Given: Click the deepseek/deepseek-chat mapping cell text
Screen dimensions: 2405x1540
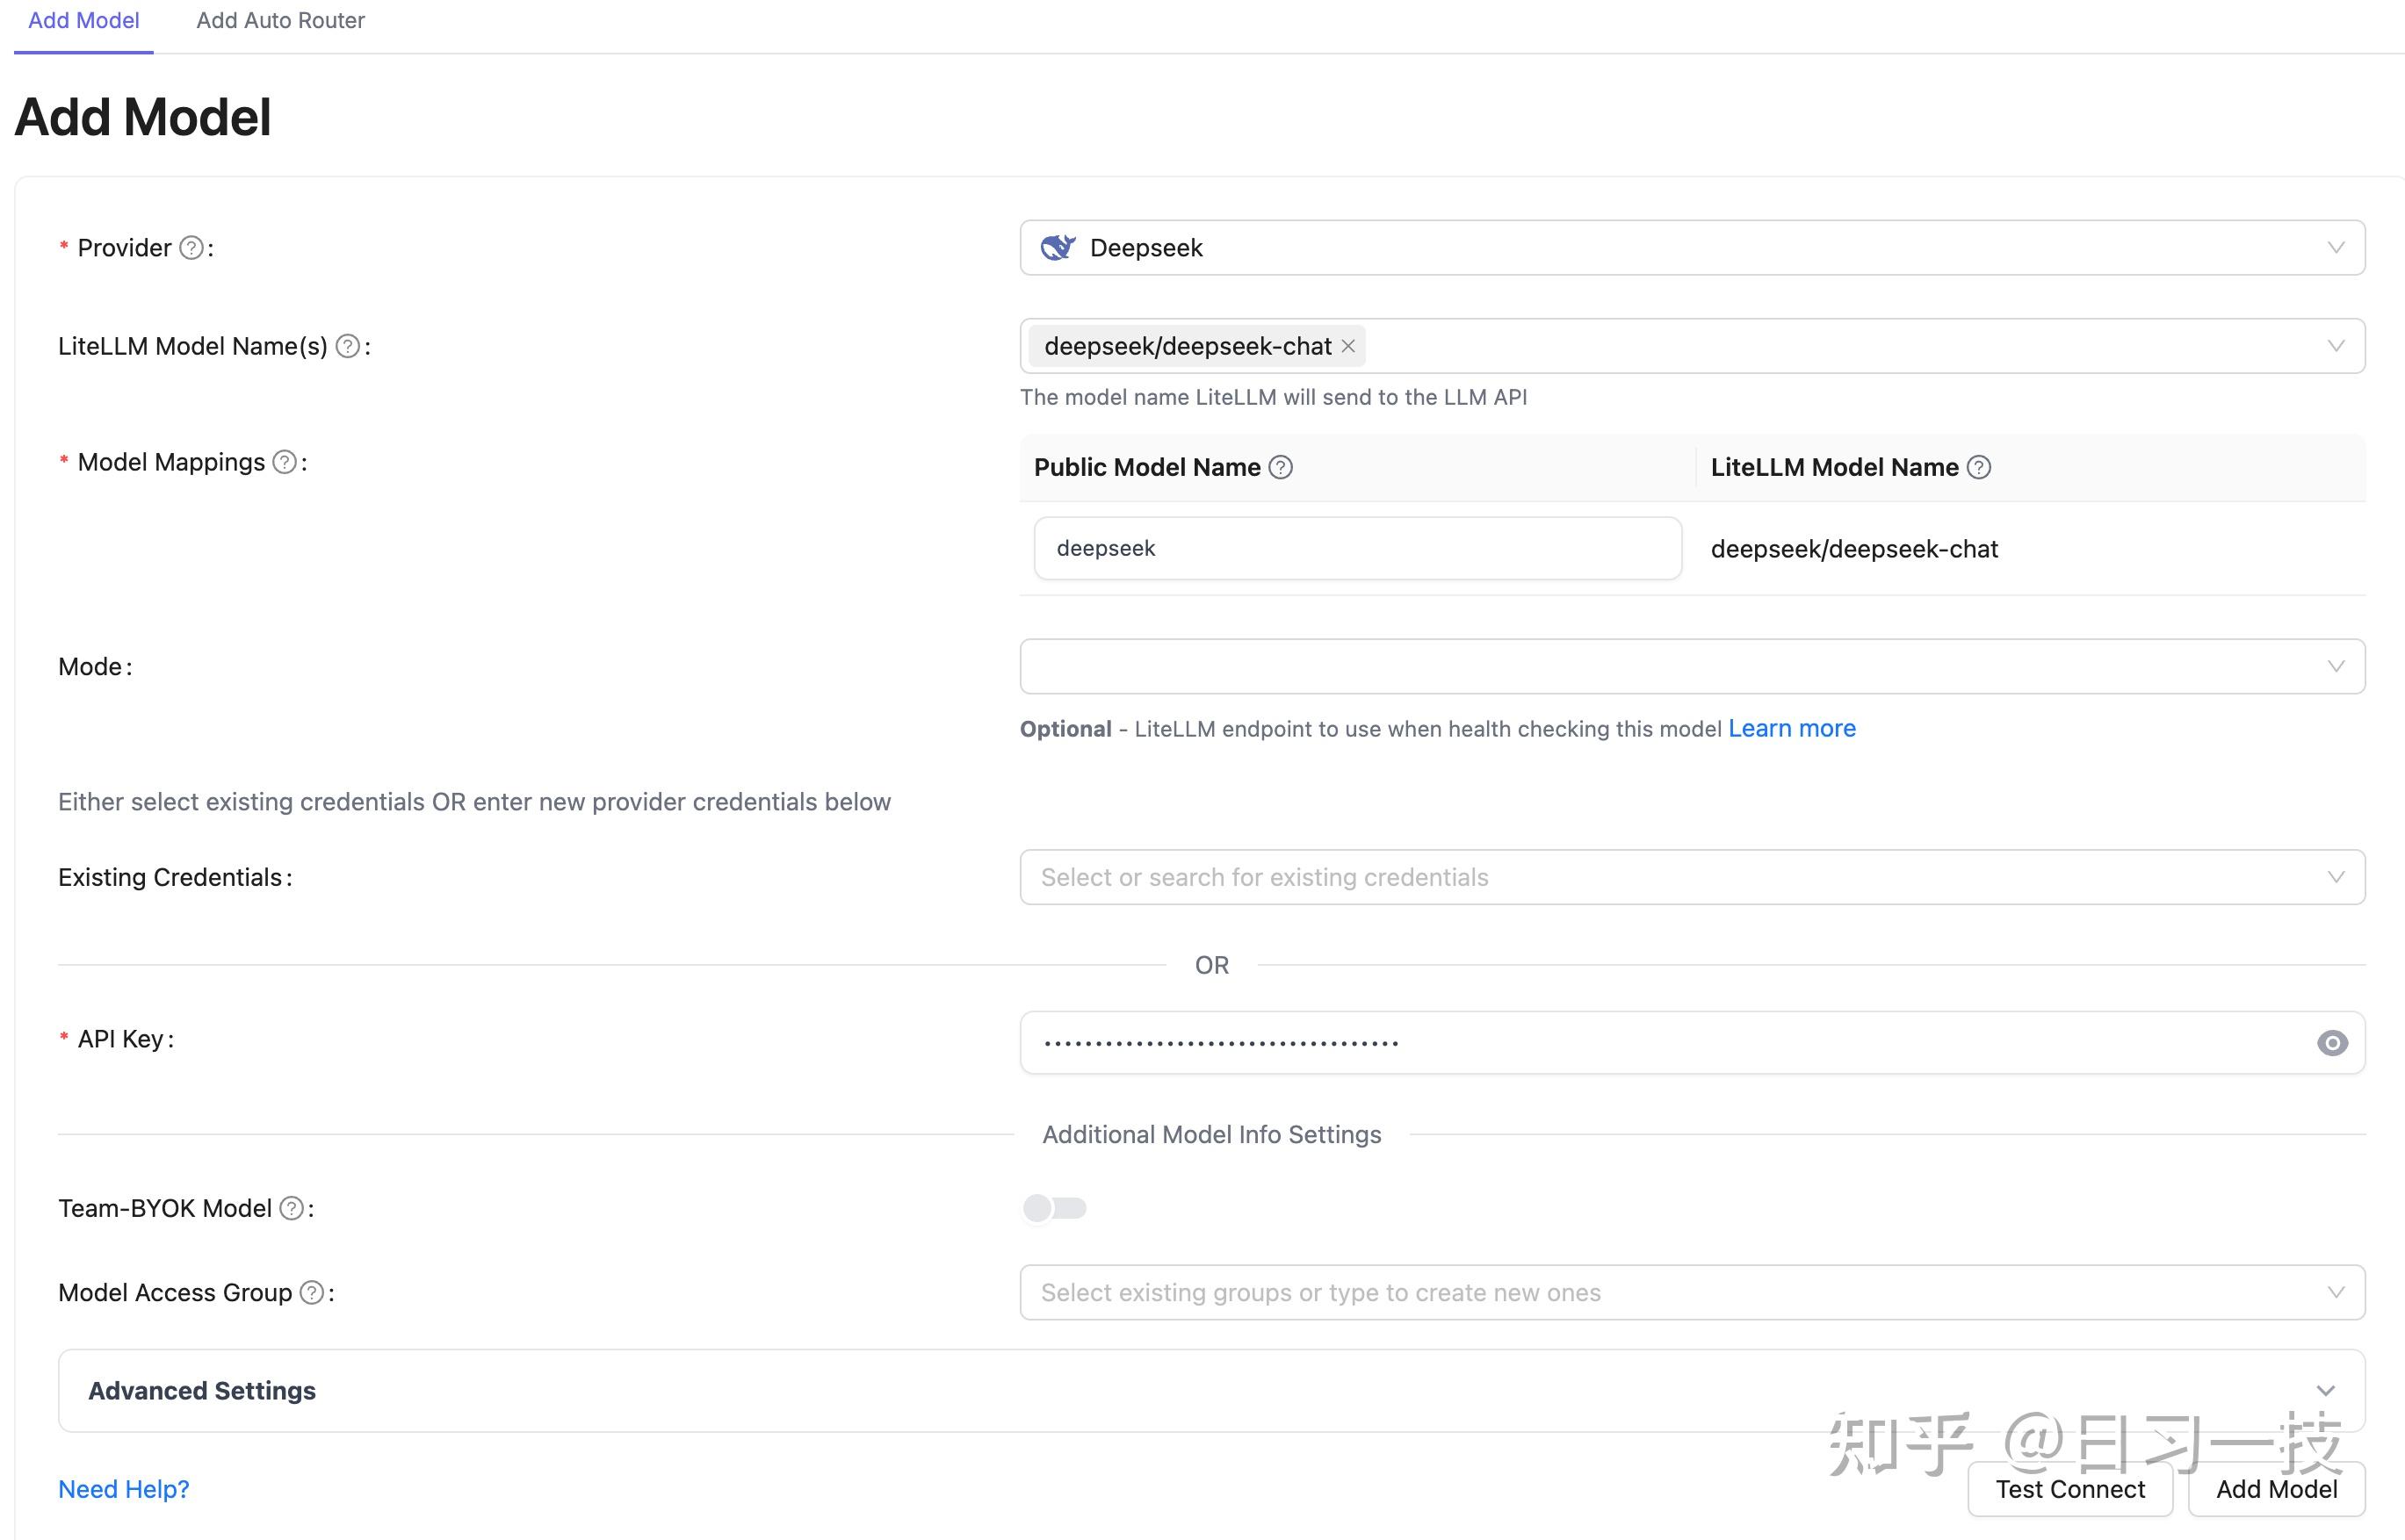Looking at the screenshot, I should tap(1853, 549).
